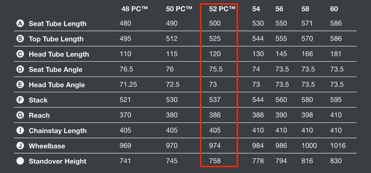This screenshot has width=371, height=173.
Task: Click the circled A icon beside Seat Tube Length
Action: pyautogui.click(x=20, y=24)
